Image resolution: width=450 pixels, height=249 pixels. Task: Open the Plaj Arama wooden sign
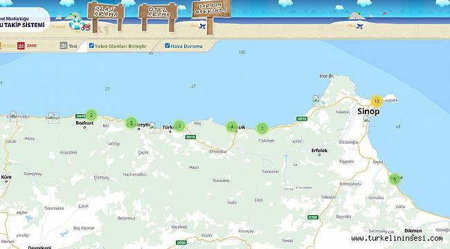click(x=106, y=12)
